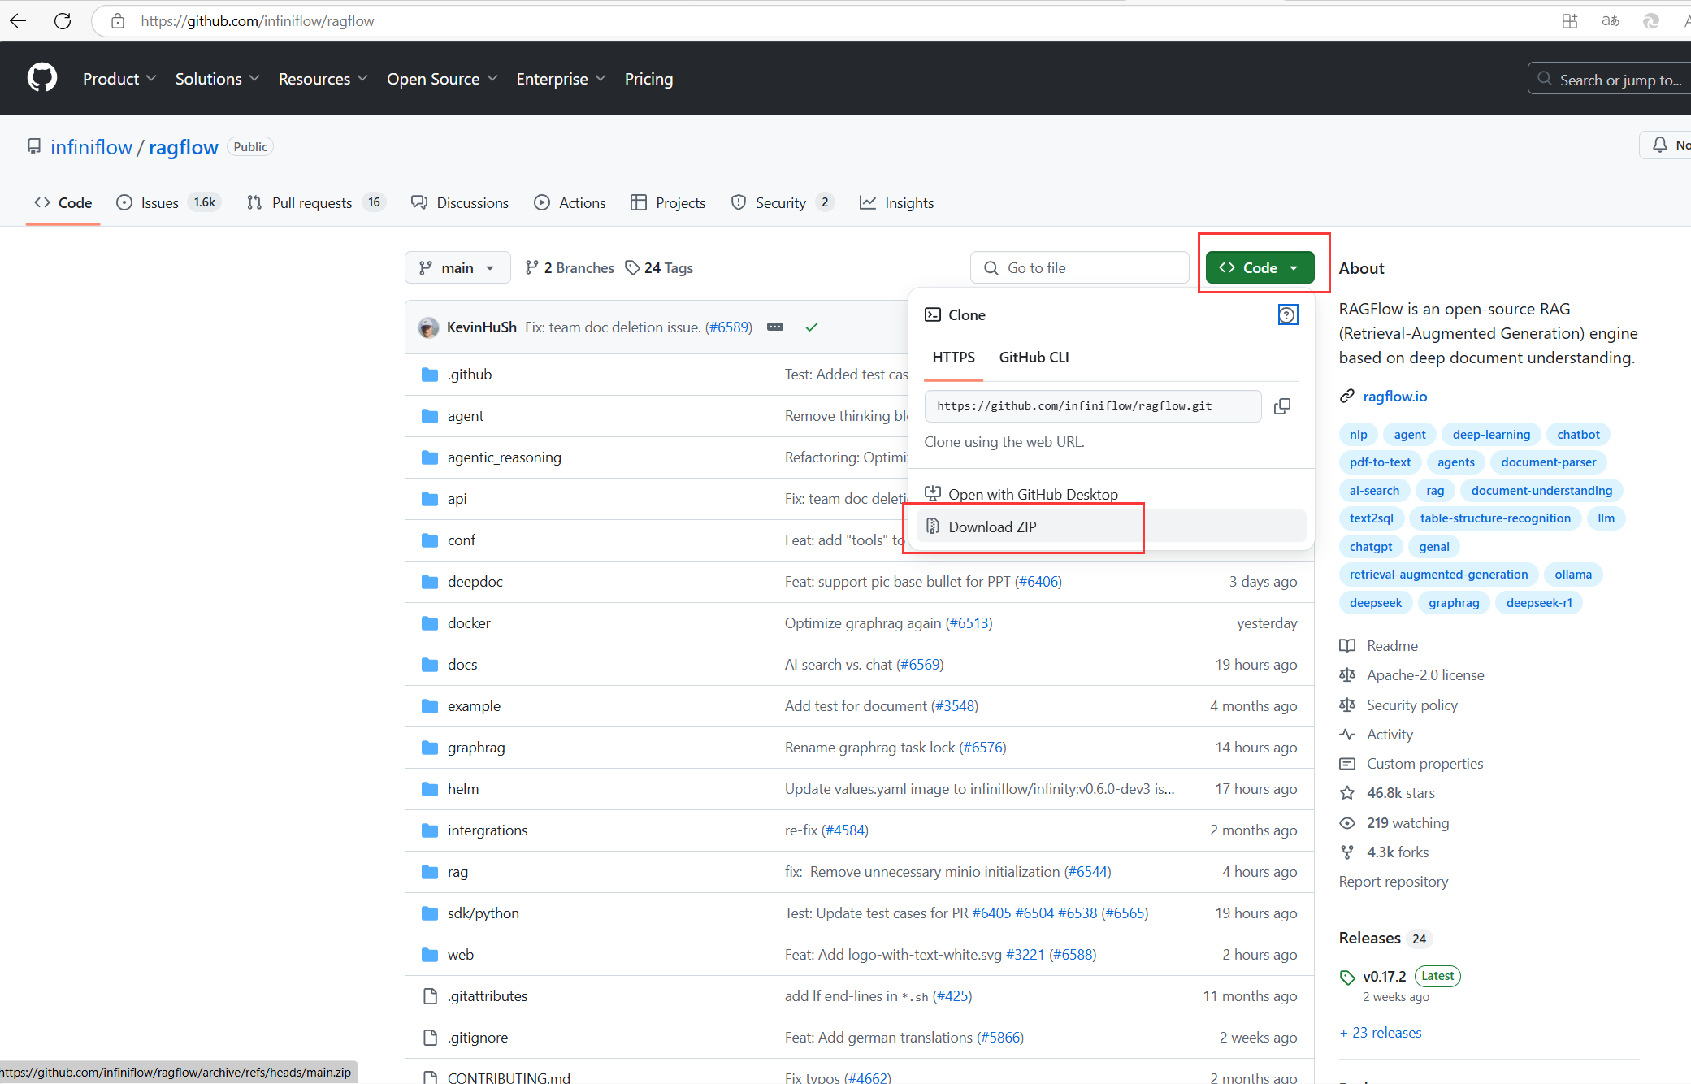This screenshot has width=1691, height=1084.
Task: Select Download ZIP from the menu
Action: (992, 527)
